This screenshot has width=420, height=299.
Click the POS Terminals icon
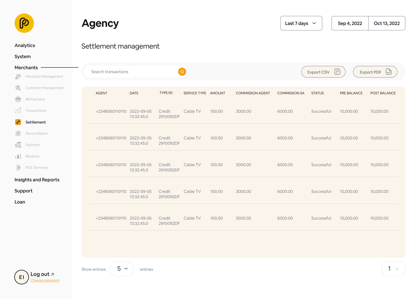[18, 168]
